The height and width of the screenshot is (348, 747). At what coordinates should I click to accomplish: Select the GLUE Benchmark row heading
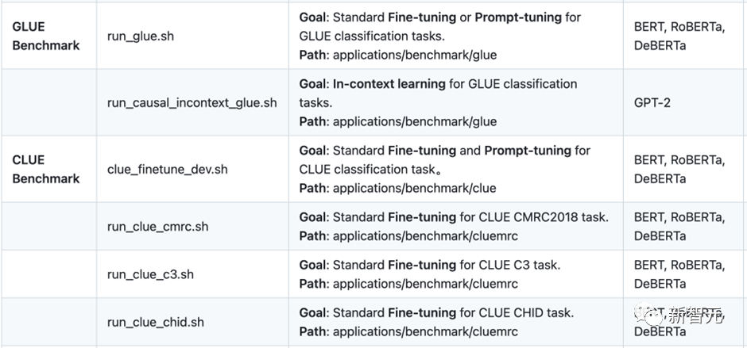click(46, 36)
